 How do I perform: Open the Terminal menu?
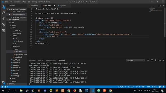tap(41, 2)
